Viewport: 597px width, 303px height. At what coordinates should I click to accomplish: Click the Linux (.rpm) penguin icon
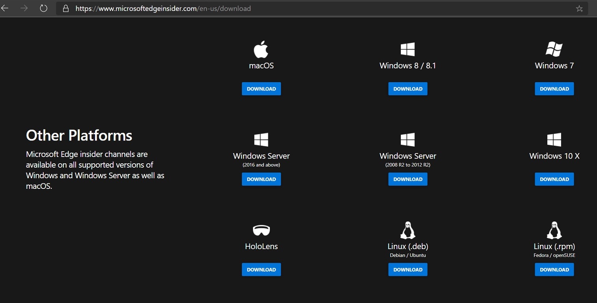[554, 230]
